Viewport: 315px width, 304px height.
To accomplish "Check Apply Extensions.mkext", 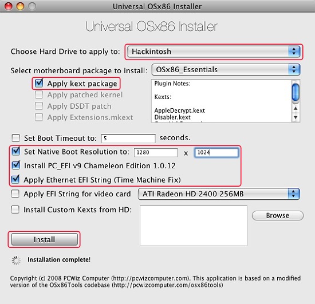I will click(39, 117).
